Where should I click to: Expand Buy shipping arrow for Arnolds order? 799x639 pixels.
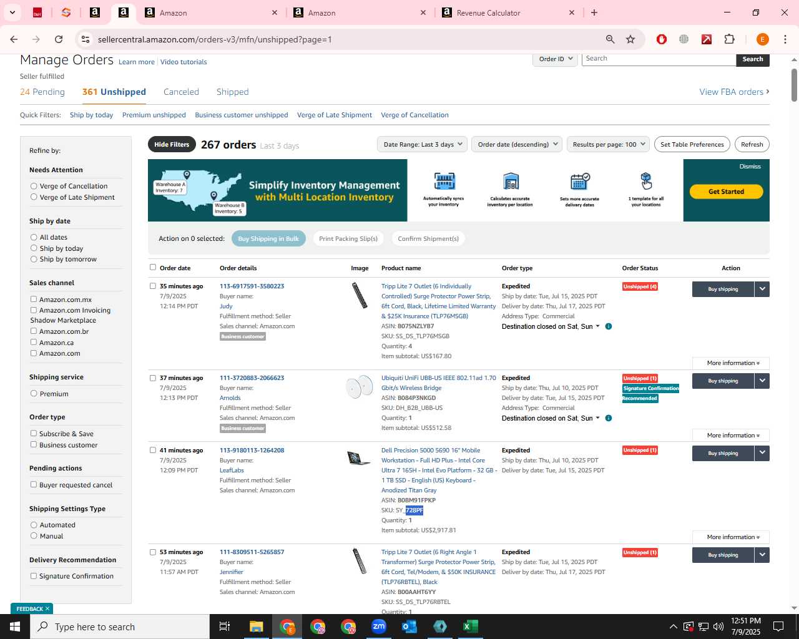pos(762,381)
